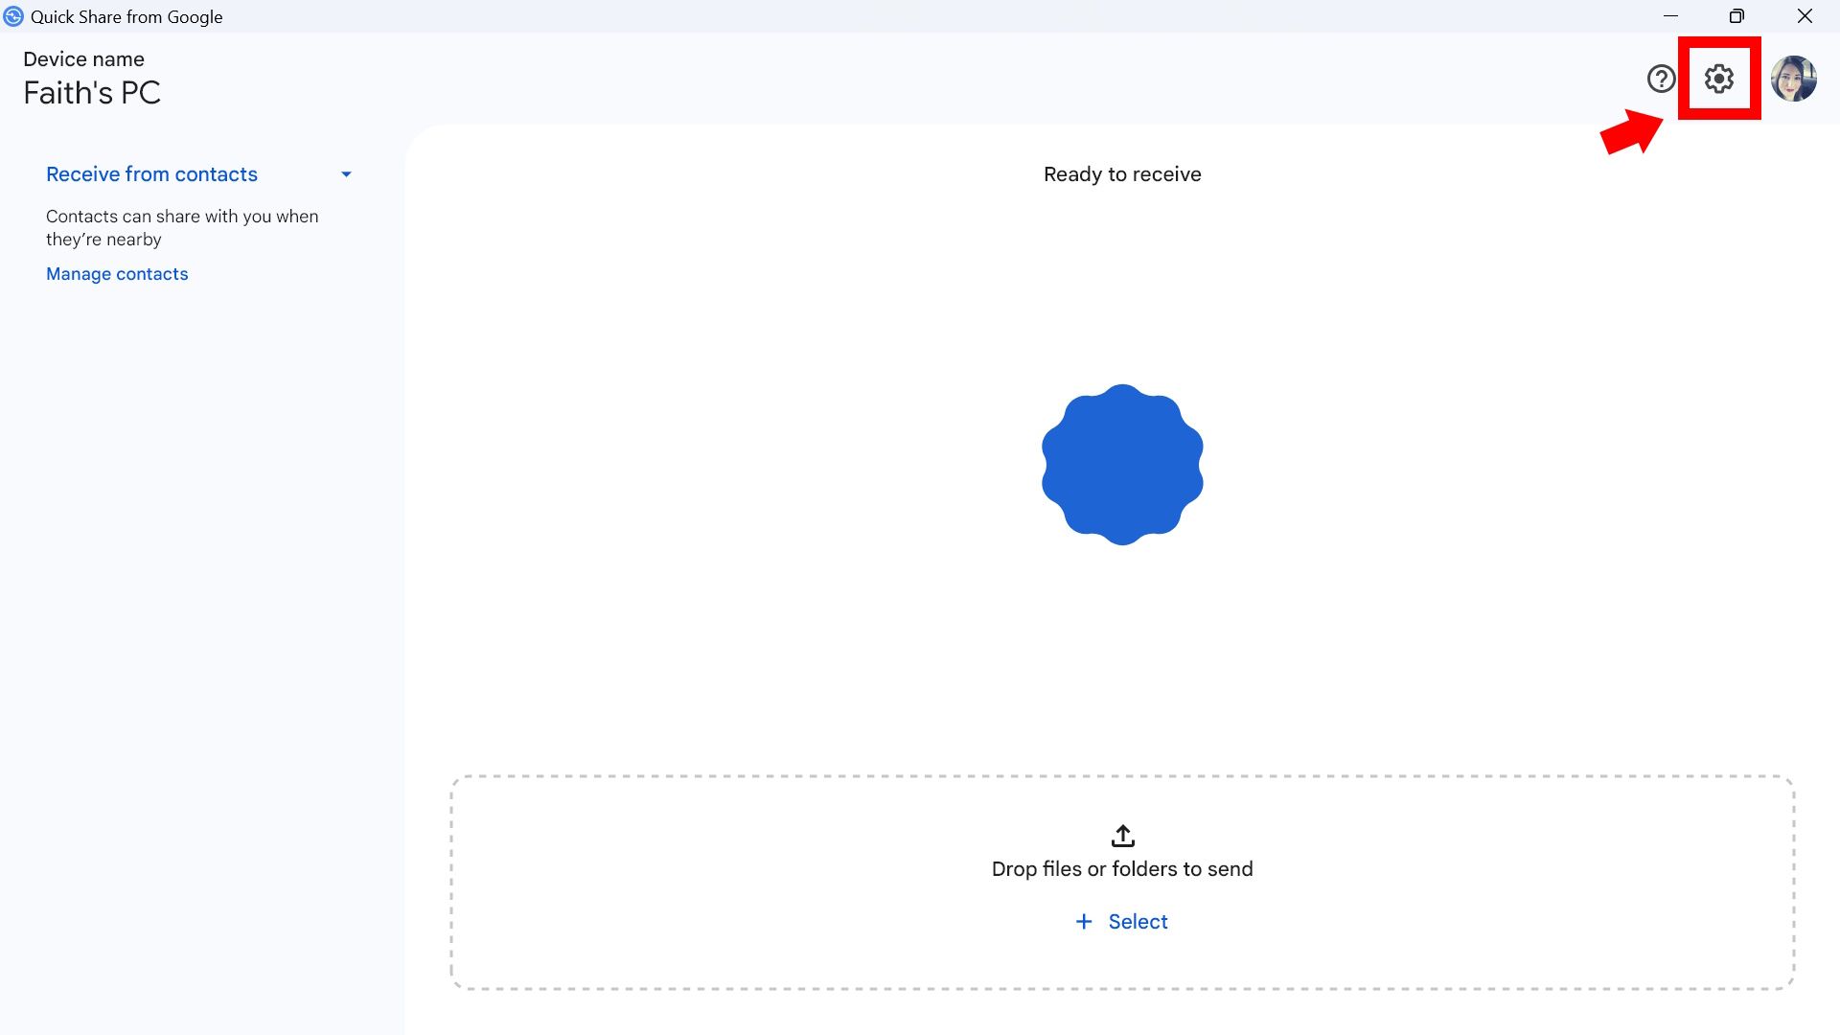Click Select to browse files

coord(1122,921)
